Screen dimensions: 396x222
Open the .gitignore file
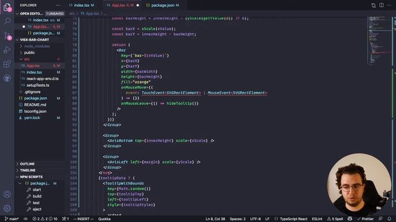tap(32, 92)
